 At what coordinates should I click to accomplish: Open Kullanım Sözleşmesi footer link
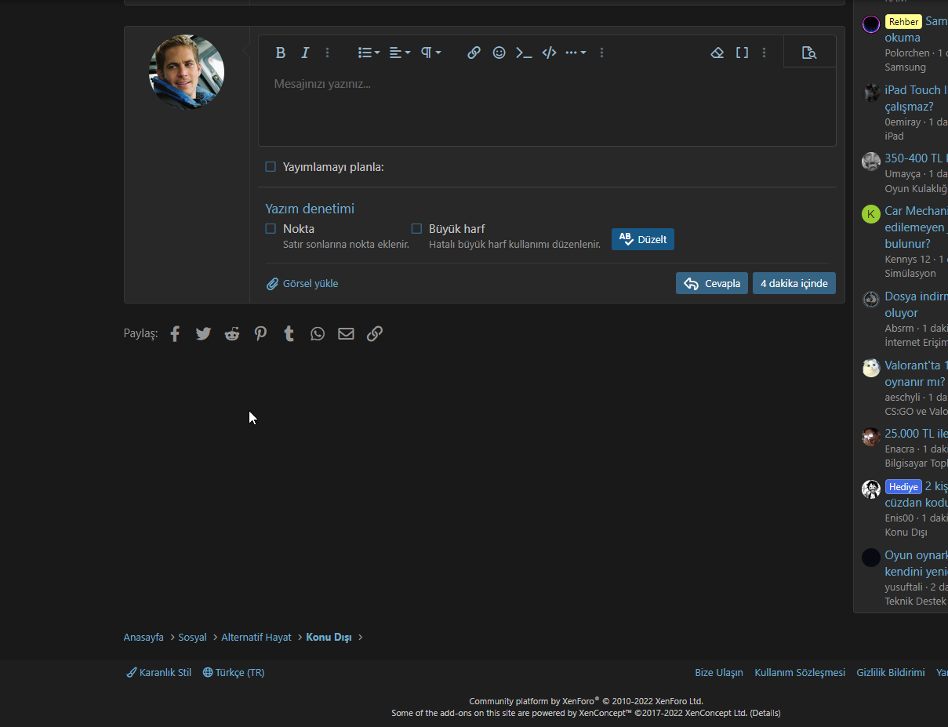point(800,673)
